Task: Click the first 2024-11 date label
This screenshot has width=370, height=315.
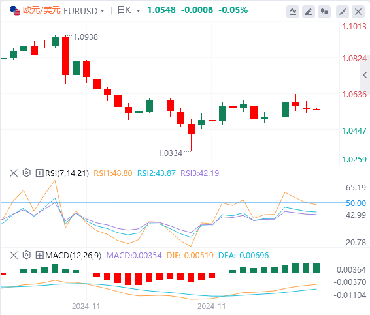Action: [x=86, y=307]
